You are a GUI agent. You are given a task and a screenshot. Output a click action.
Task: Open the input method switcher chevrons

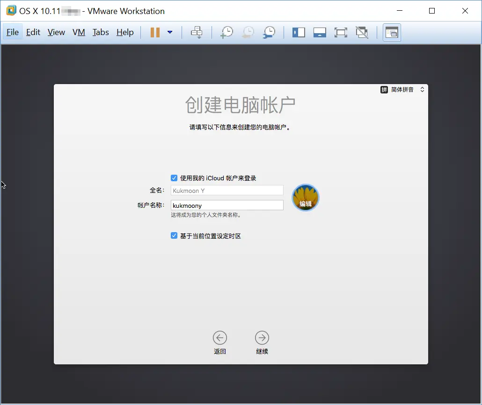(x=422, y=89)
